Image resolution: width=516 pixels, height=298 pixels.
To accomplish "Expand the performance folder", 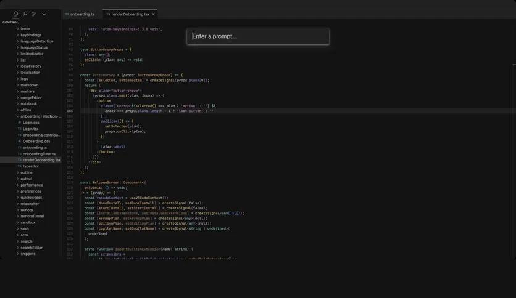I will tap(31, 185).
